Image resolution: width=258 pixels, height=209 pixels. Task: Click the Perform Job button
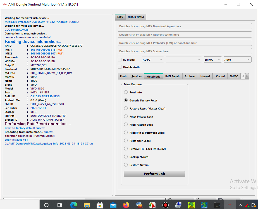pyautogui.click(x=154, y=174)
